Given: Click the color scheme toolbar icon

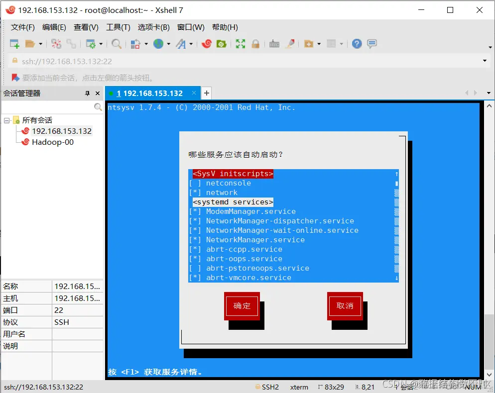Looking at the screenshot, I should pos(135,44).
